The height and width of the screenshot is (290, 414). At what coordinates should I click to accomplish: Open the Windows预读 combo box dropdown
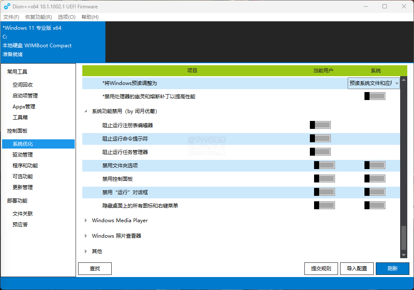tap(374, 83)
